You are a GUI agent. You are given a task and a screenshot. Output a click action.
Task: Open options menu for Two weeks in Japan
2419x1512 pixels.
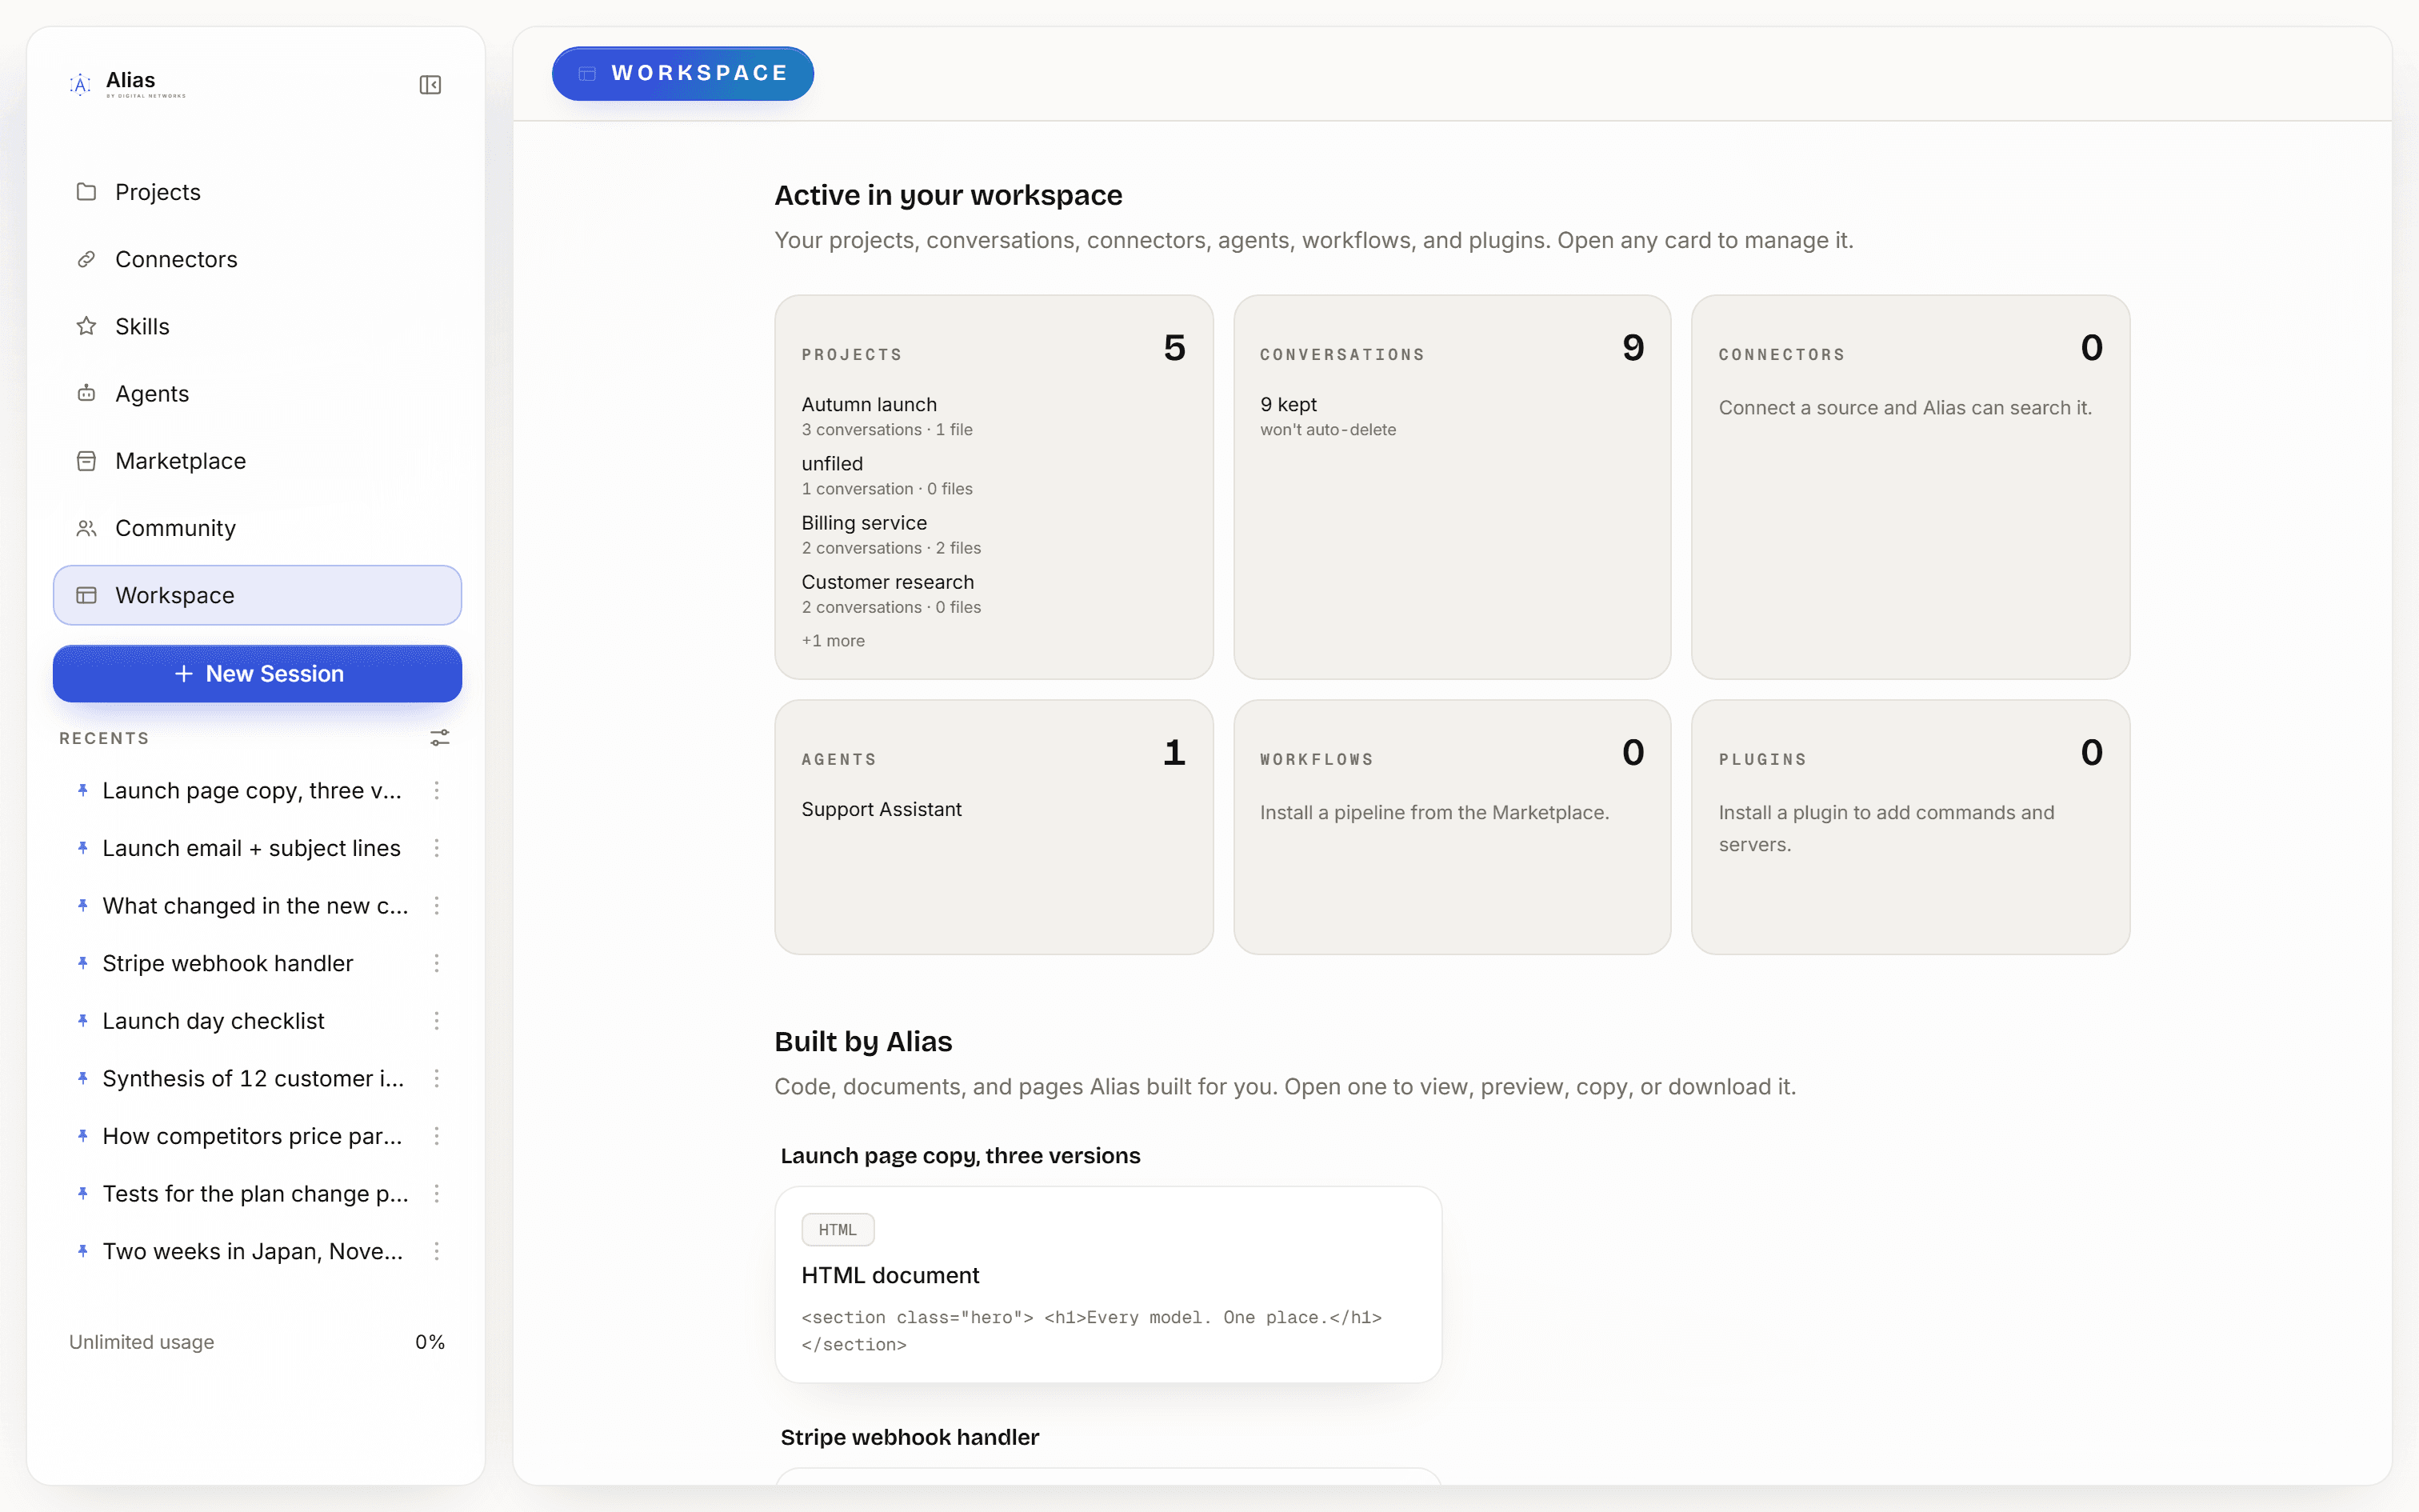(x=437, y=1251)
